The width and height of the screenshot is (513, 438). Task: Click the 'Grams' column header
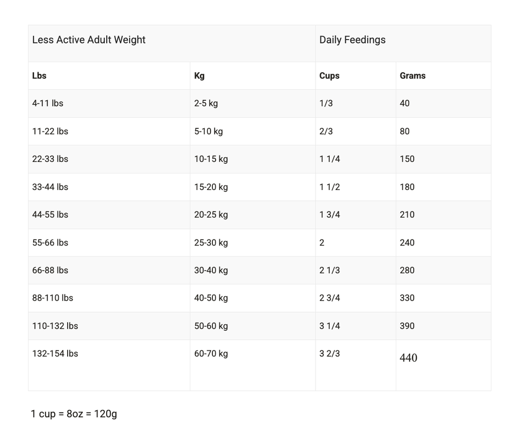412,76
